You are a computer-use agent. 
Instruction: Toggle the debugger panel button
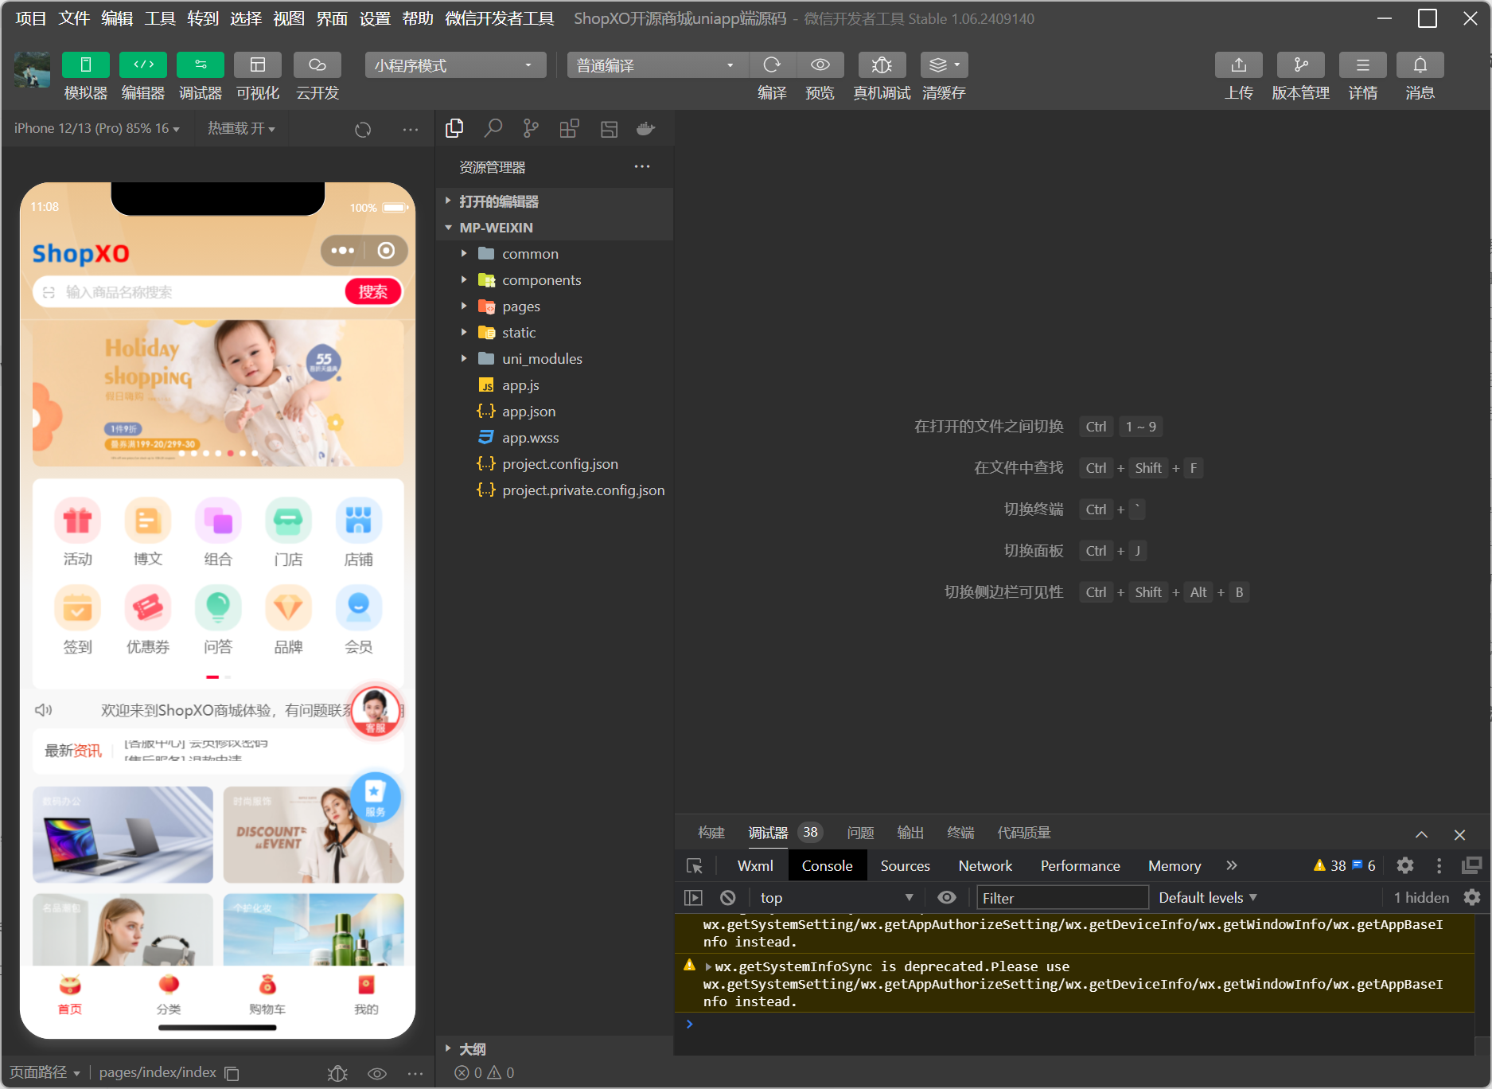[x=201, y=65]
